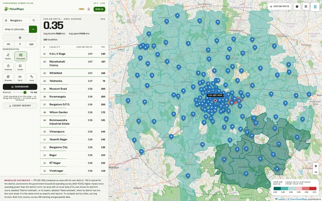The image size is (322, 201).
Task: Select the Choropleth representation
Action: (x=21, y=56)
